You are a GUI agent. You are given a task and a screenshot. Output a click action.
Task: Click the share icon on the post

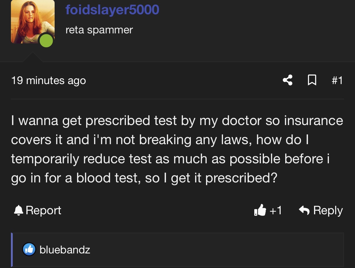click(288, 80)
